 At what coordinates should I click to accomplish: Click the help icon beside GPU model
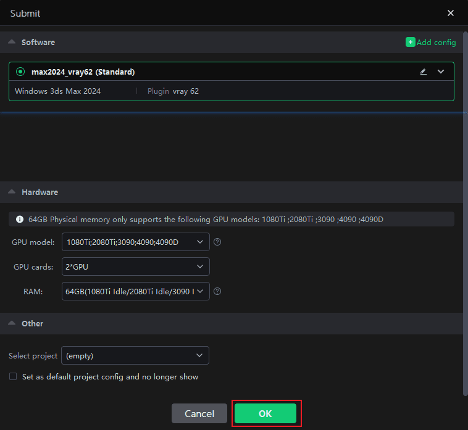click(x=217, y=242)
